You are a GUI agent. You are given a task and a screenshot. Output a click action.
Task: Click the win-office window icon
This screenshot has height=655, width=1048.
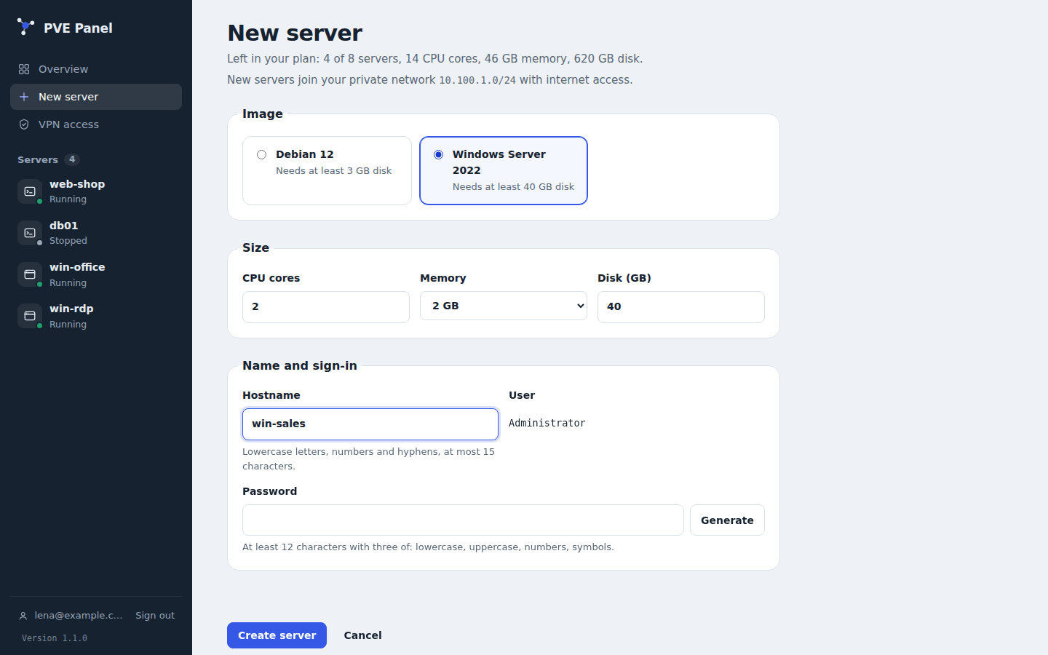pos(30,274)
